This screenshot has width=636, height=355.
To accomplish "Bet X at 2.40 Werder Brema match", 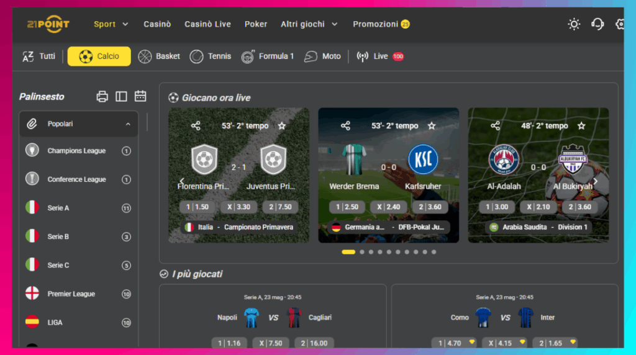I will [389, 207].
